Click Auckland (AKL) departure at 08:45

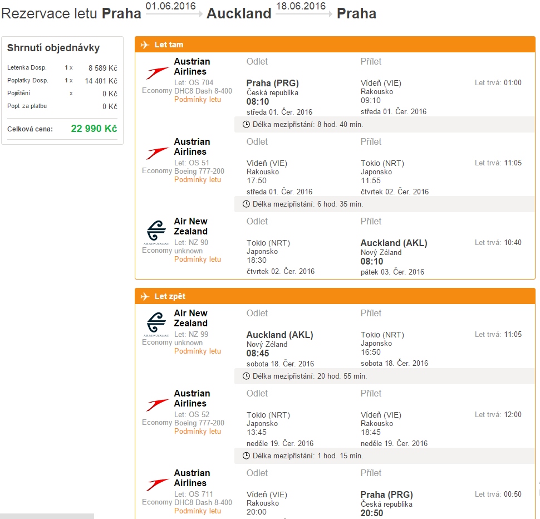279,335
